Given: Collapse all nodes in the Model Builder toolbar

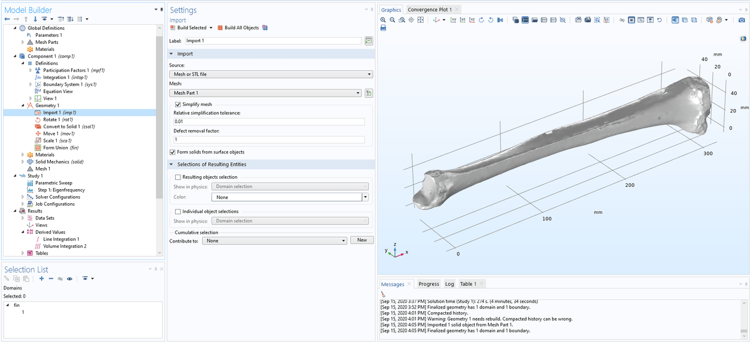Looking at the screenshot, I should [61, 19].
